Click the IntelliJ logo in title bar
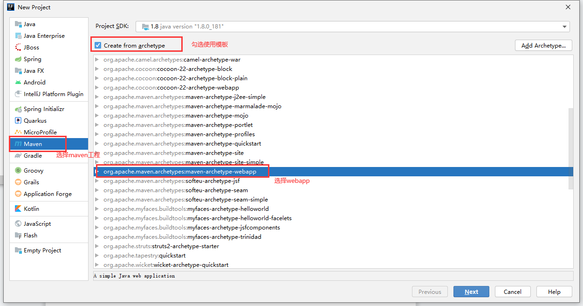The image size is (583, 306). coord(10,7)
